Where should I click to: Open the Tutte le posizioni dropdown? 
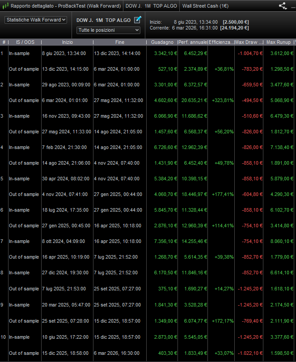[109, 30]
